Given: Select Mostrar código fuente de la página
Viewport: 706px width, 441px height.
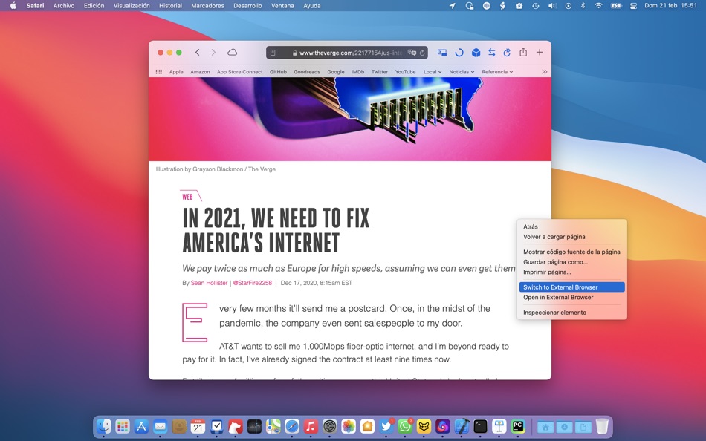Looking at the screenshot, I should [571, 252].
